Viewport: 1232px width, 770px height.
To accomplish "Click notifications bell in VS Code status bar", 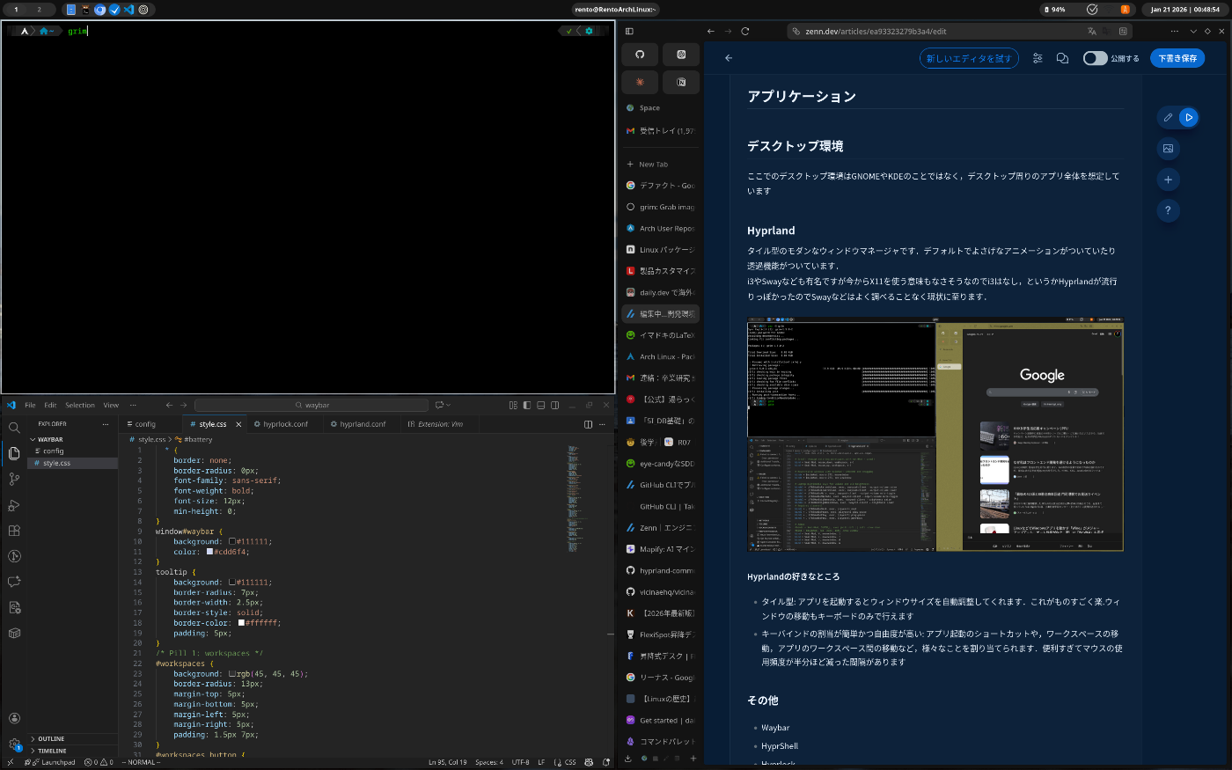I will (606, 762).
